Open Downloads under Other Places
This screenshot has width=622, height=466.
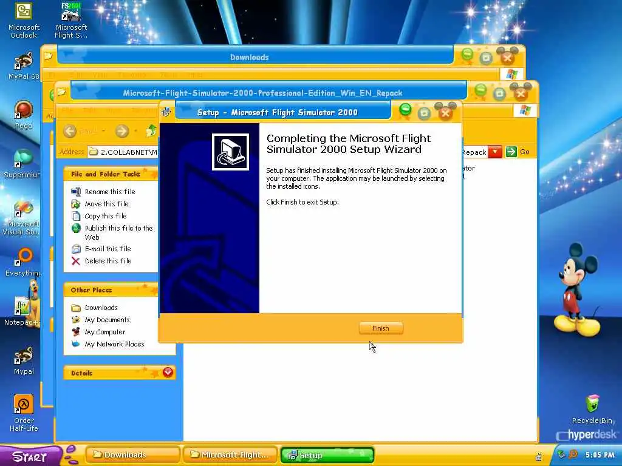coord(101,308)
